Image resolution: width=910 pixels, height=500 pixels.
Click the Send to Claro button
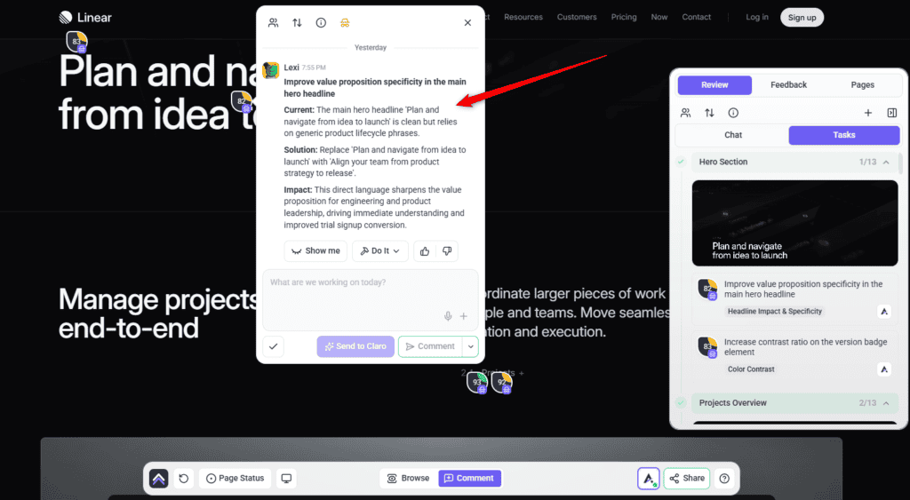click(x=355, y=346)
